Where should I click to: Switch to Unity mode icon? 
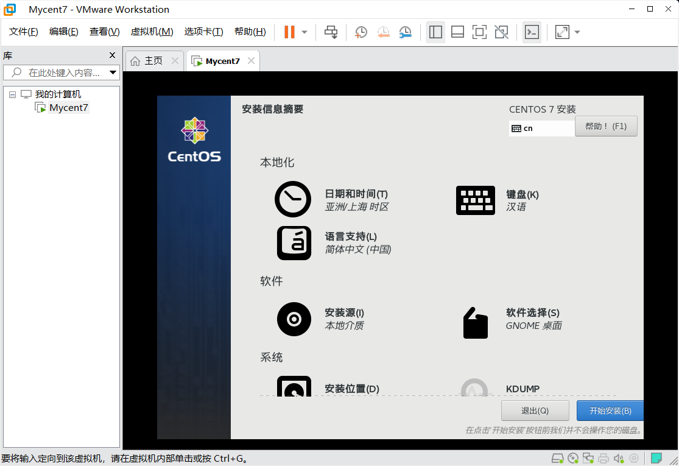pos(501,32)
